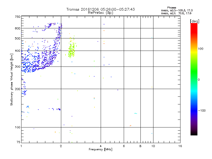Screen dimensions: 212x159
Task: Click the y-axis height tick label "100"
Action: click(17, 127)
